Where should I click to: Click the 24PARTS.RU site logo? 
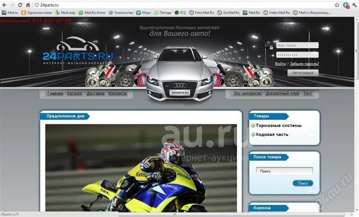point(78,51)
